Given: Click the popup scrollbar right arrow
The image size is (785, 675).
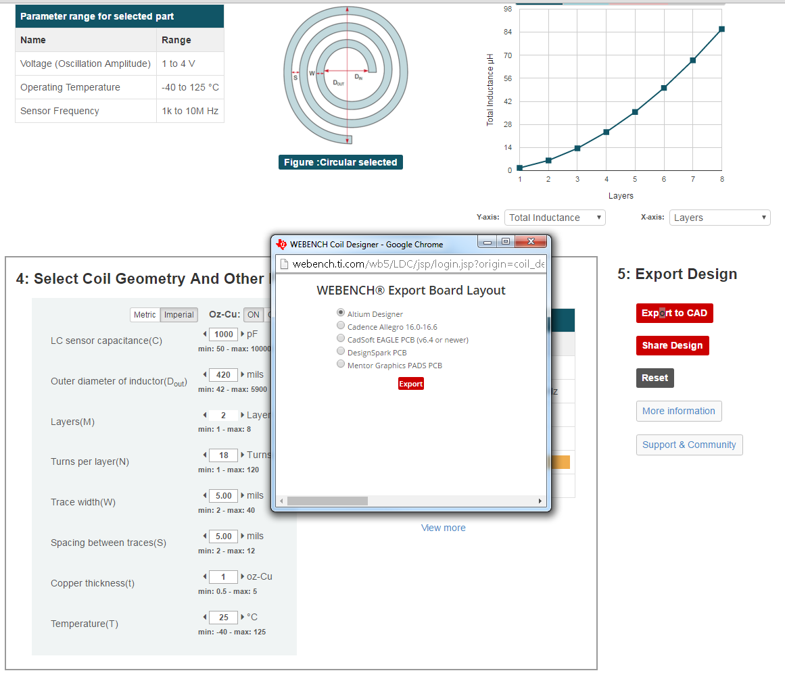Looking at the screenshot, I should coord(540,501).
